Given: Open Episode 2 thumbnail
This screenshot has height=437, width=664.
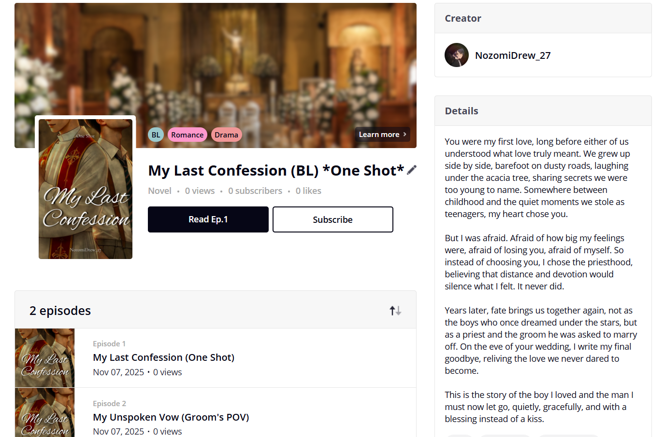Looking at the screenshot, I should click(45, 413).
